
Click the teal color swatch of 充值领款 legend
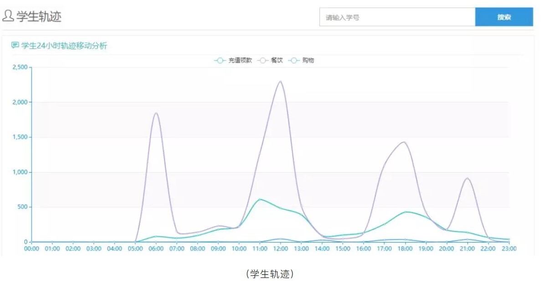(220, 60)
